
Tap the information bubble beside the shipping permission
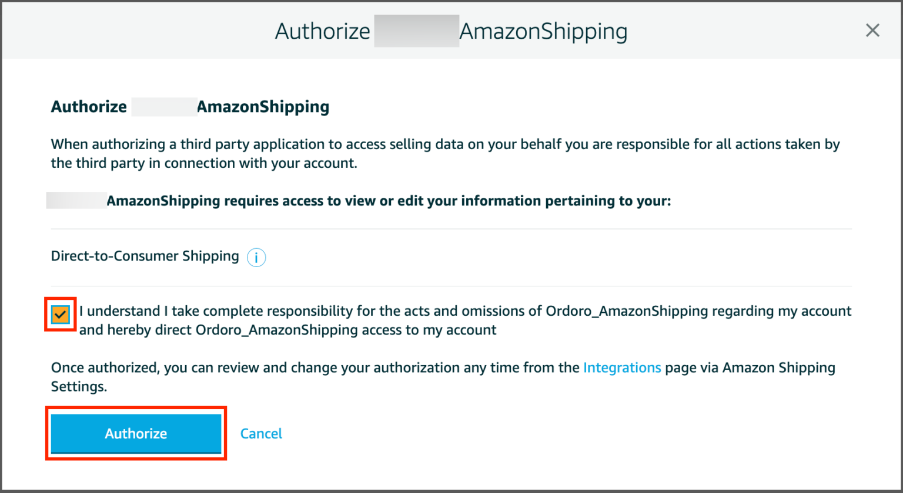[x=255, y=257]
